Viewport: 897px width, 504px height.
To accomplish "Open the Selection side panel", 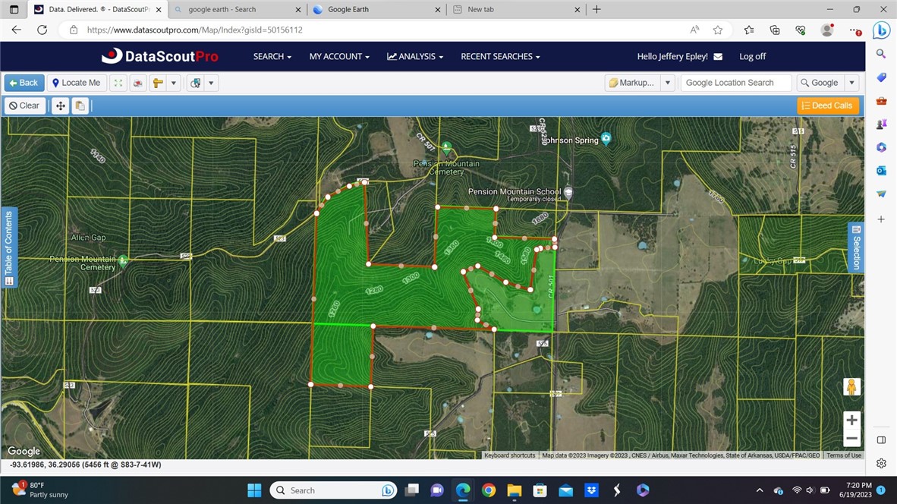I will (x=856, y=247).
